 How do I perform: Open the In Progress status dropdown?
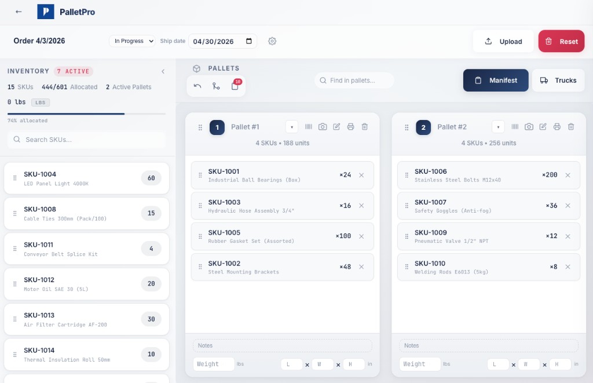coord(133,41)
